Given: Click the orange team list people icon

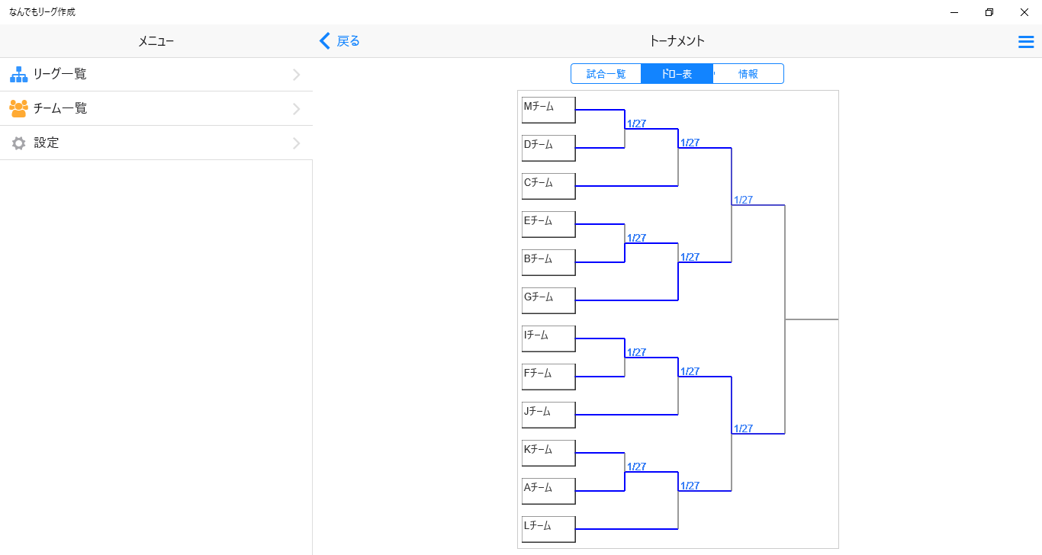Looking at the screenshot, I should click(x=18, y=108).
